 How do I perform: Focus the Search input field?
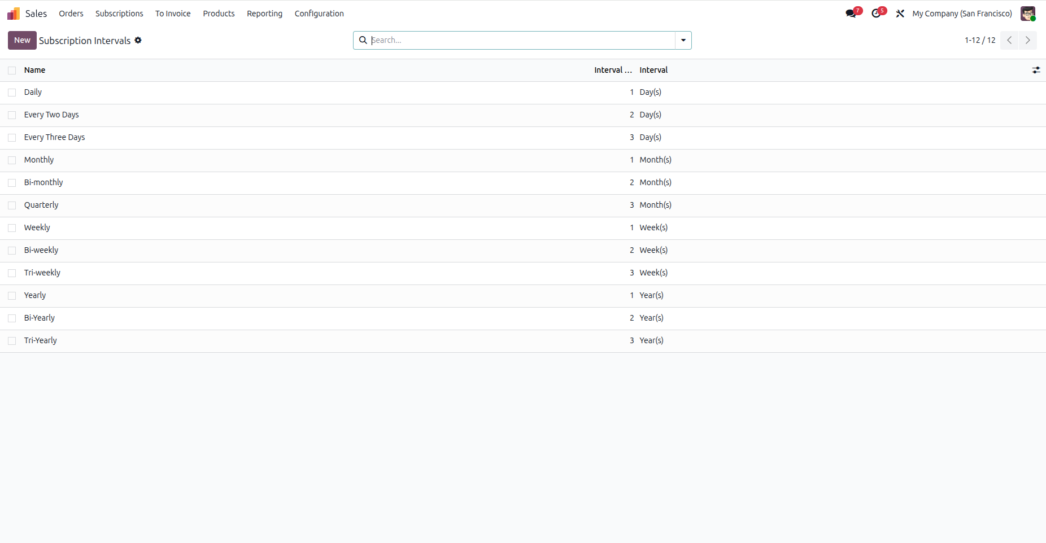click(x=522, y=40)
